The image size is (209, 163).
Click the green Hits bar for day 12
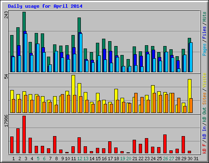coord(79,25)
